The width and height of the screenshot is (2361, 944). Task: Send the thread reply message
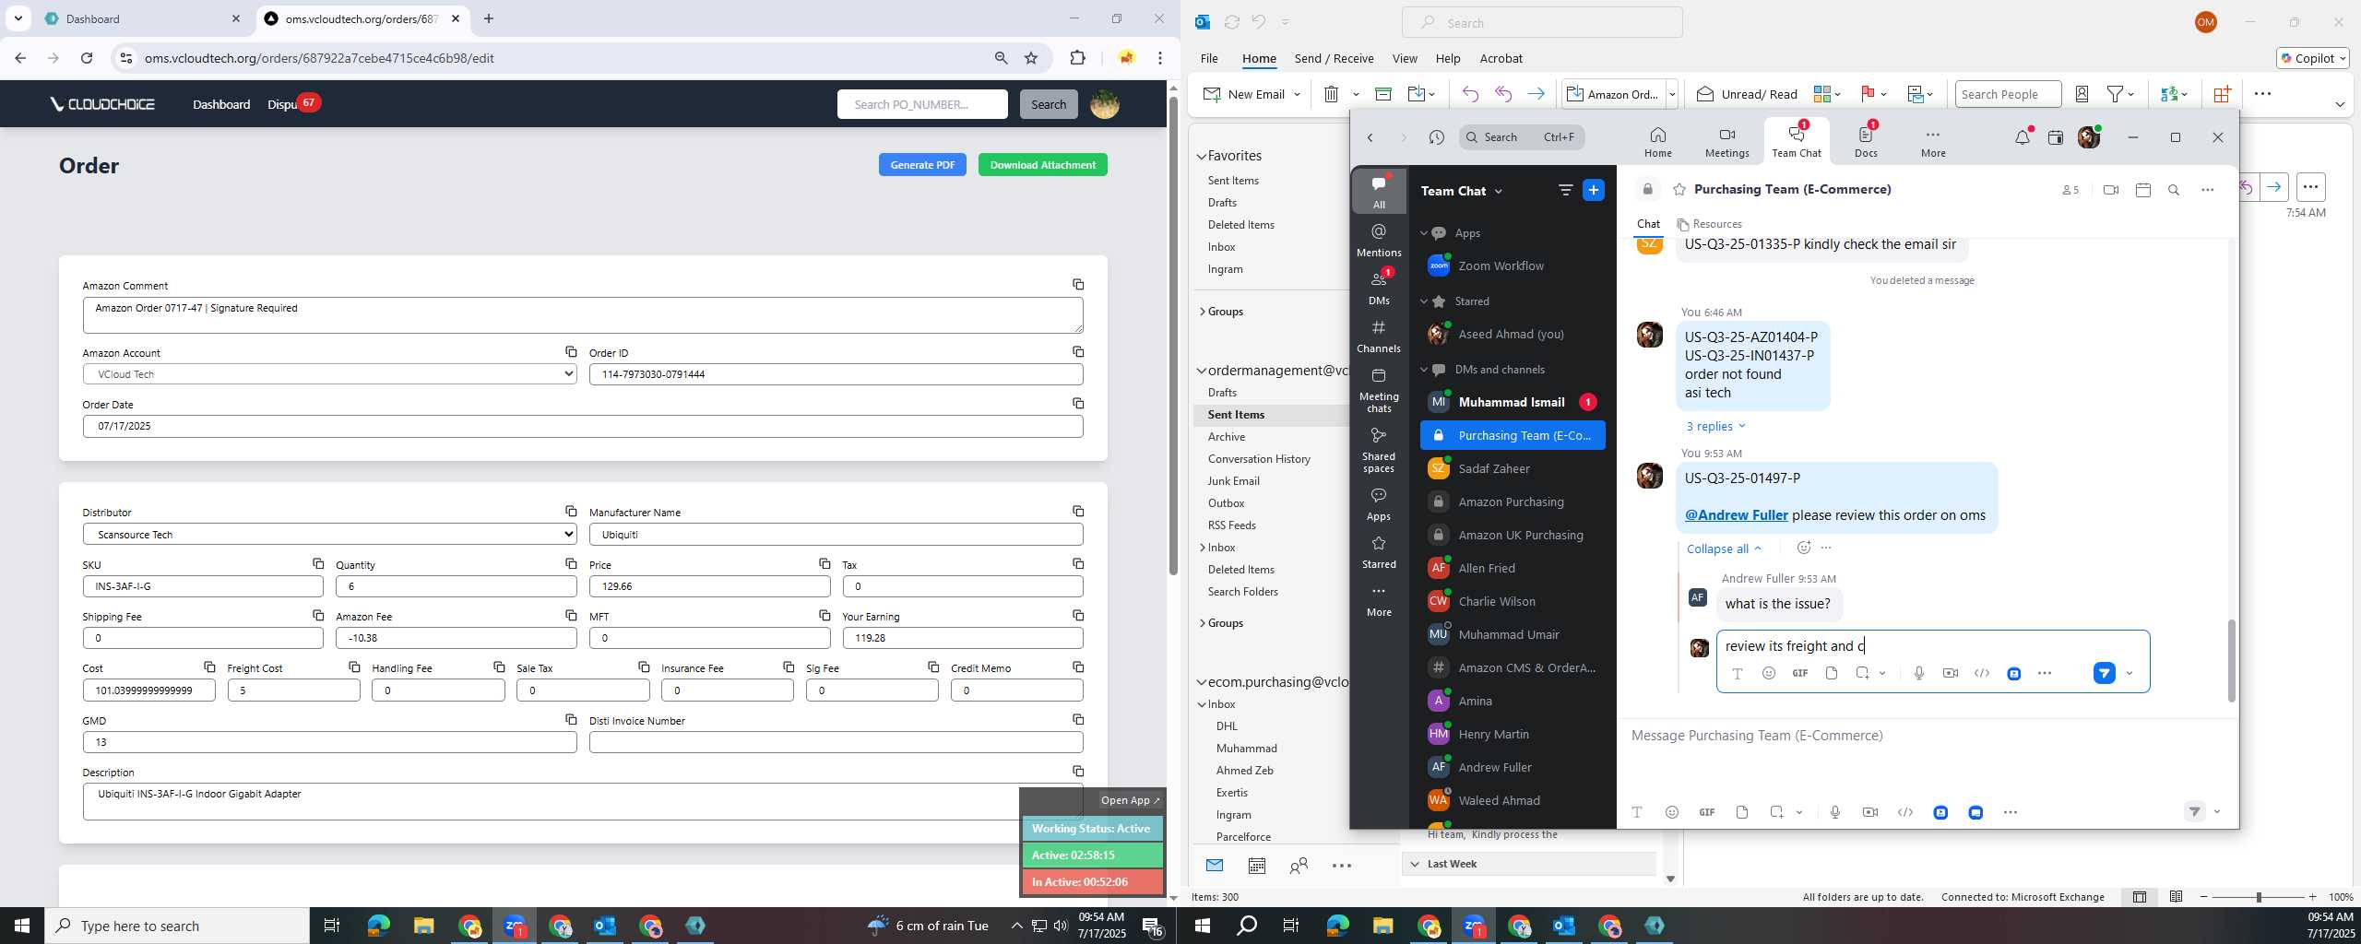click(2104, 673)
